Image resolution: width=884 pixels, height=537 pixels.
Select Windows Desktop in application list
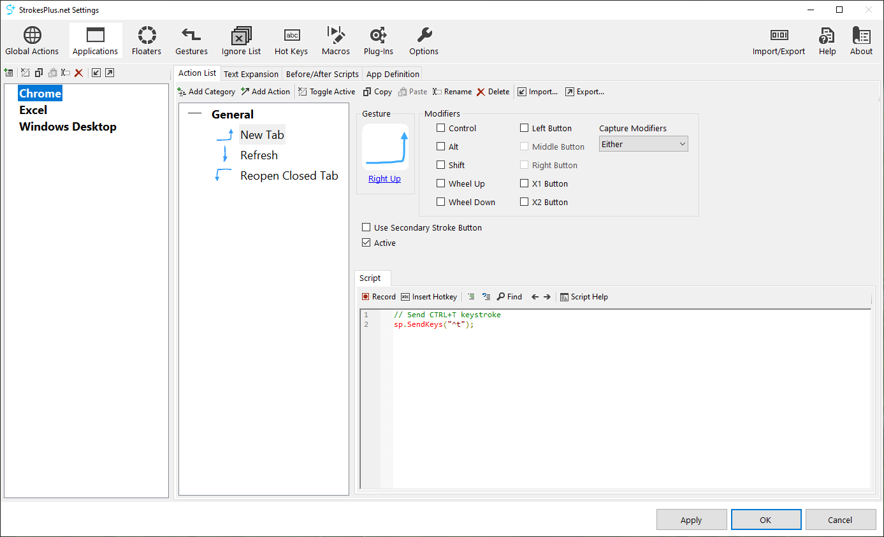(x=68, y=127)
